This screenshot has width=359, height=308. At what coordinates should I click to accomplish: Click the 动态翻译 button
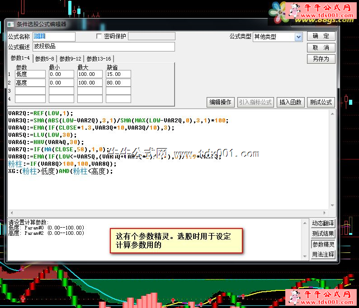point(323,224)
